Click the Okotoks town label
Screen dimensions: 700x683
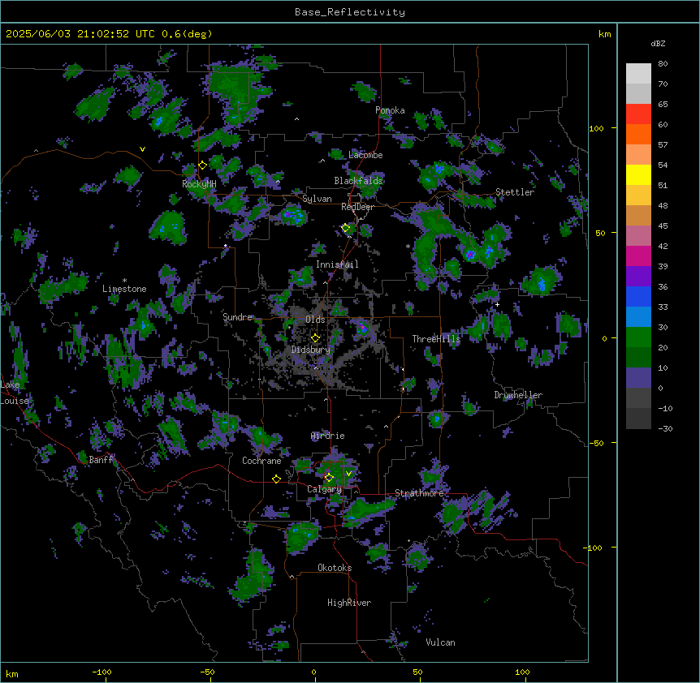pyautogui.click(x=335, y=568)
